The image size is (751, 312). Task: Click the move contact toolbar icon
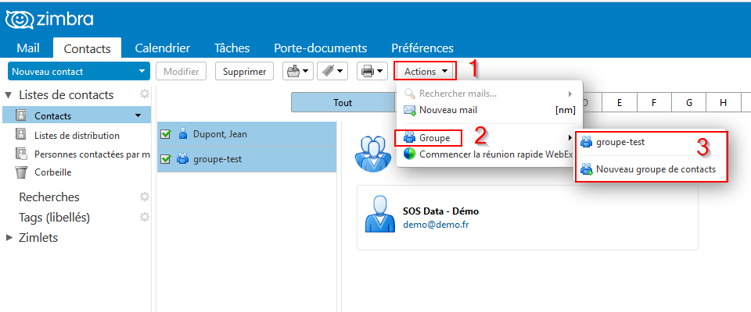click(x=293, y=71)
